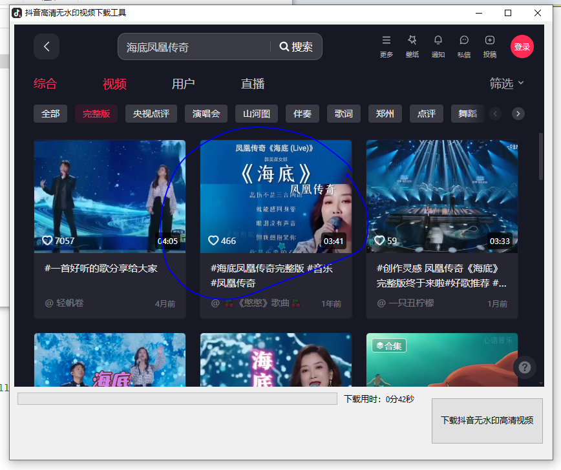This screenshot has width=561, height=470.
Task: Click the download progress bar
Action: 177,398
